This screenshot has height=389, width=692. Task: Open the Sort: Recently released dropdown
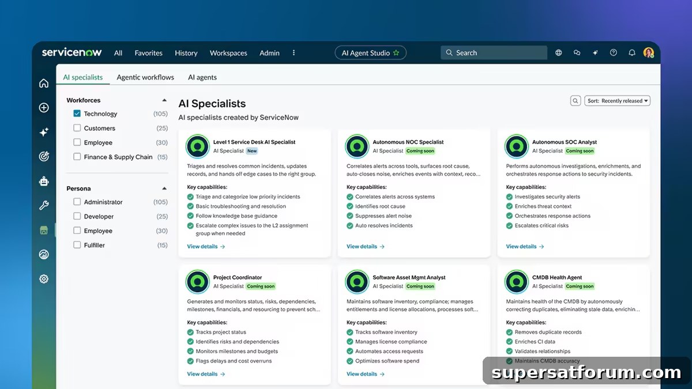pyautogui.click(x=618, y=101)
